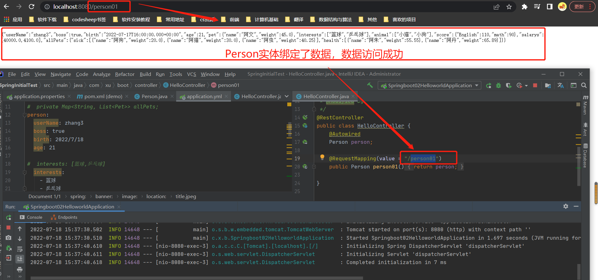
Task: Toggle Soft-Wrap in the console
Action: 20,249
